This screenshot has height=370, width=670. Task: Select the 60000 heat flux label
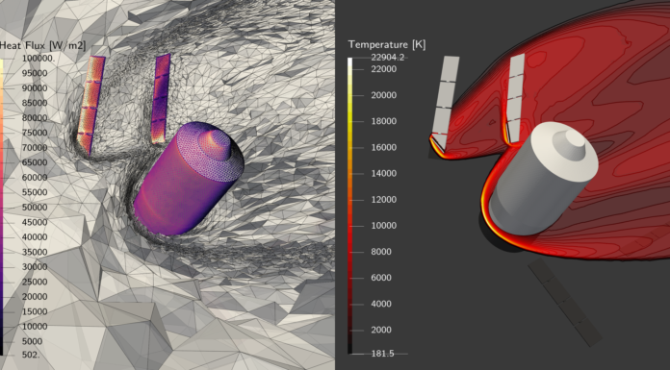click(x=35, y=178)
